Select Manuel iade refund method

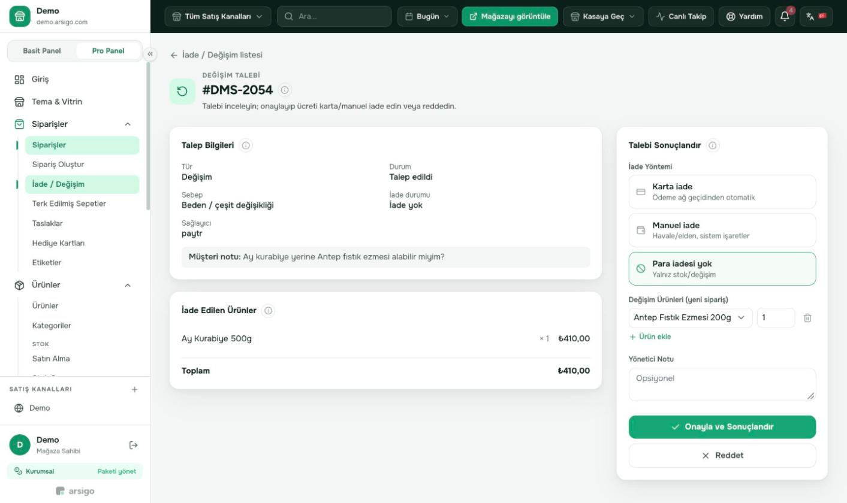coord(722,230)
